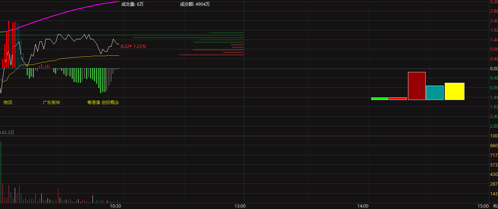The image size is (498, 209).
Task: Click the 10:30 time axis label
Action: point(115,206)
